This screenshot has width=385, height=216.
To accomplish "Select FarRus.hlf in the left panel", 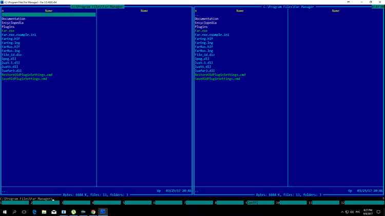I will (x=11, y=47).
